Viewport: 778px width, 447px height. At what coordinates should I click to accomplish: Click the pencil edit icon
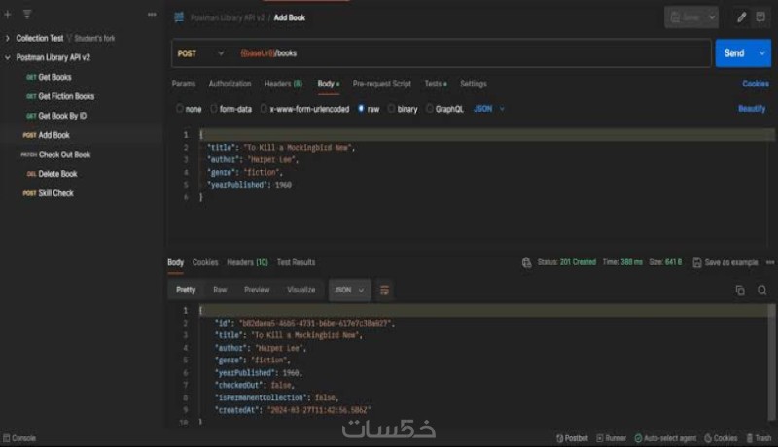[741, 17]
